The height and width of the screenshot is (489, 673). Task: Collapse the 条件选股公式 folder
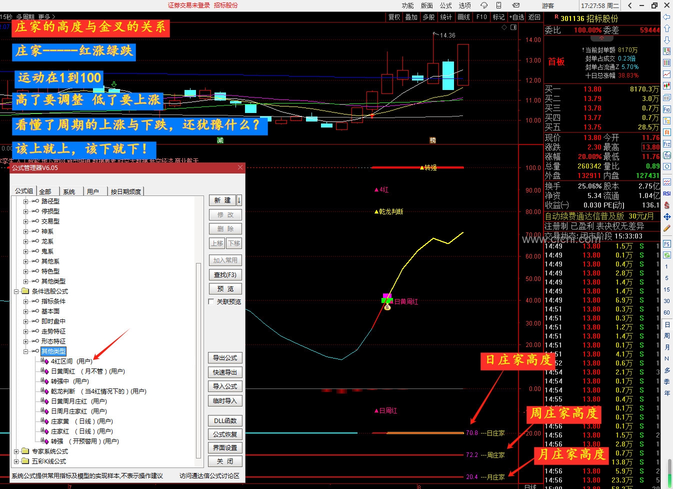(16, 291)
